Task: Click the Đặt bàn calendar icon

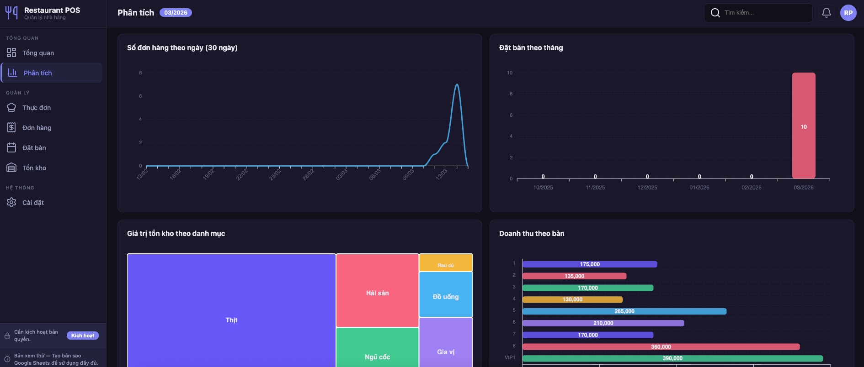Action: pyautogui.click(x=11, y=148)
